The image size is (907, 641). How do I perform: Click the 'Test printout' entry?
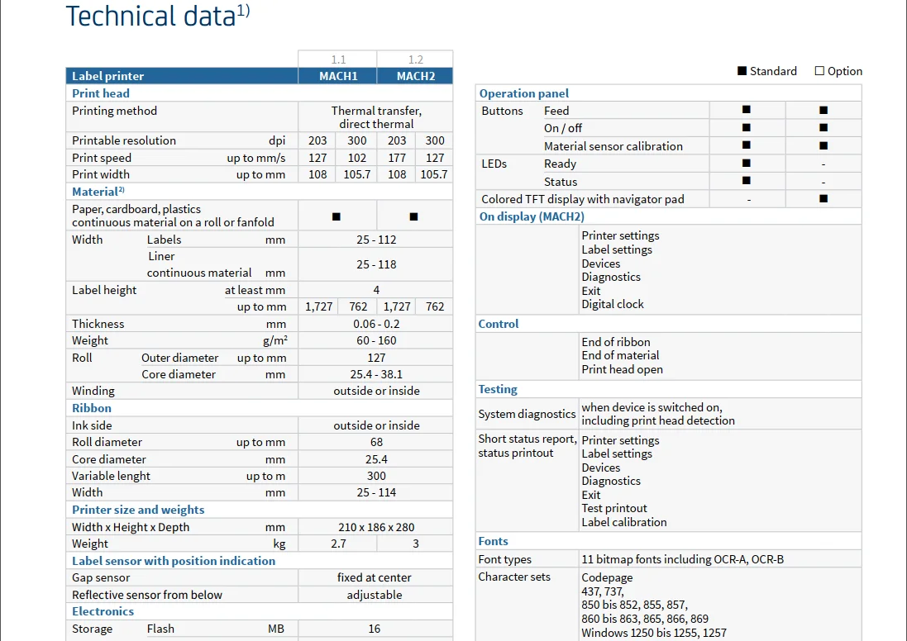tap(613, 508)
